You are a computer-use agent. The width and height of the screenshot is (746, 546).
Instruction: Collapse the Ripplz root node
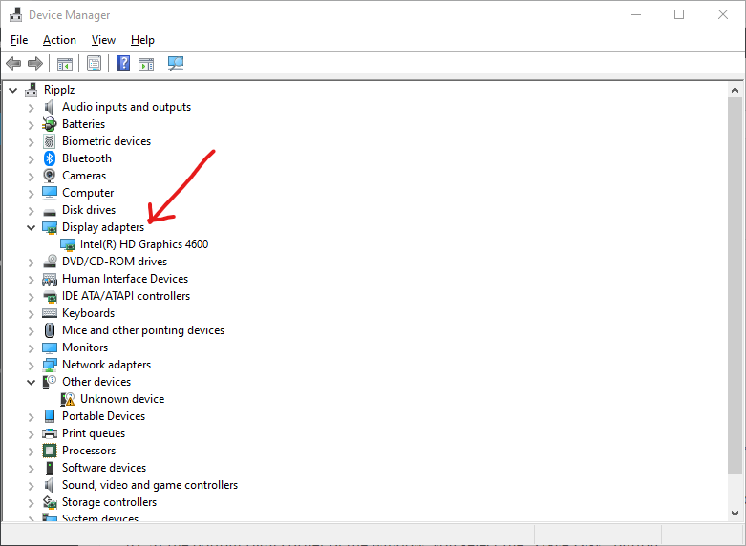click(12, 90)
